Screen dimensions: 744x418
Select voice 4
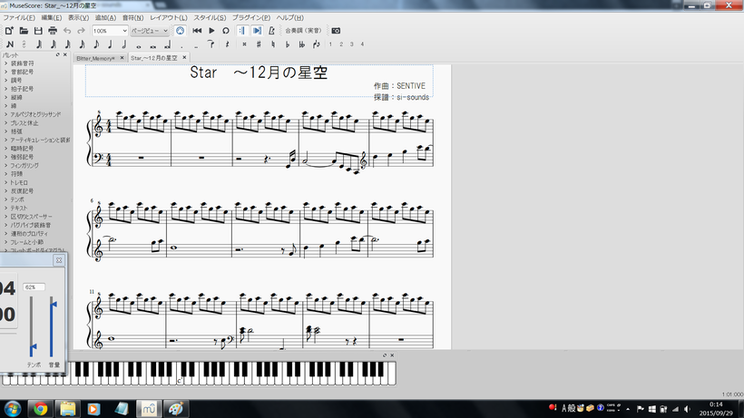(362, 44)
